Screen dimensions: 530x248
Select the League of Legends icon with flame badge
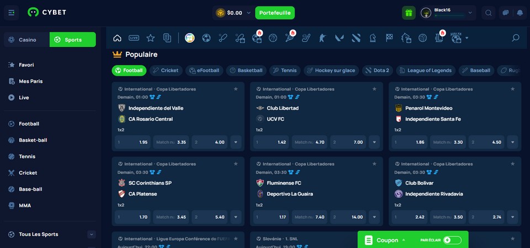440,37
